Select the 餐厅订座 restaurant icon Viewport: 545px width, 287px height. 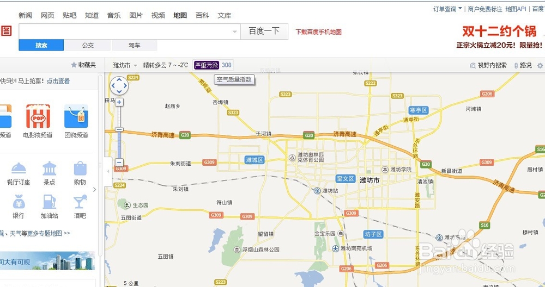point(19,169)
